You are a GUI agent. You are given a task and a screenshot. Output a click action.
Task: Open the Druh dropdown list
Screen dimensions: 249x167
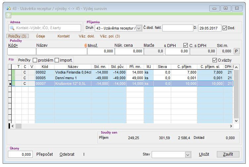click(x=139, y=28)
